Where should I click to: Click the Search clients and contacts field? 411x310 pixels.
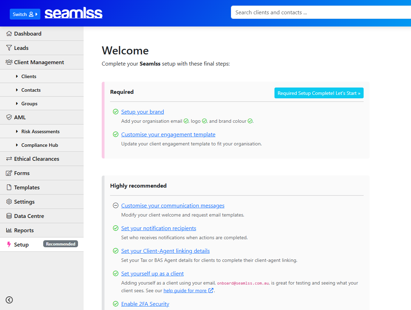[x=321, y=12]
